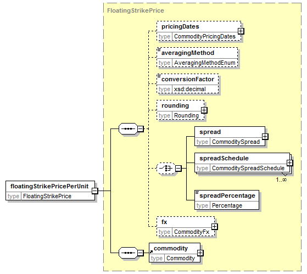Click the averagingMethod annotation lines icon
This screenshot has height=274, width=307.
(159, 49)
